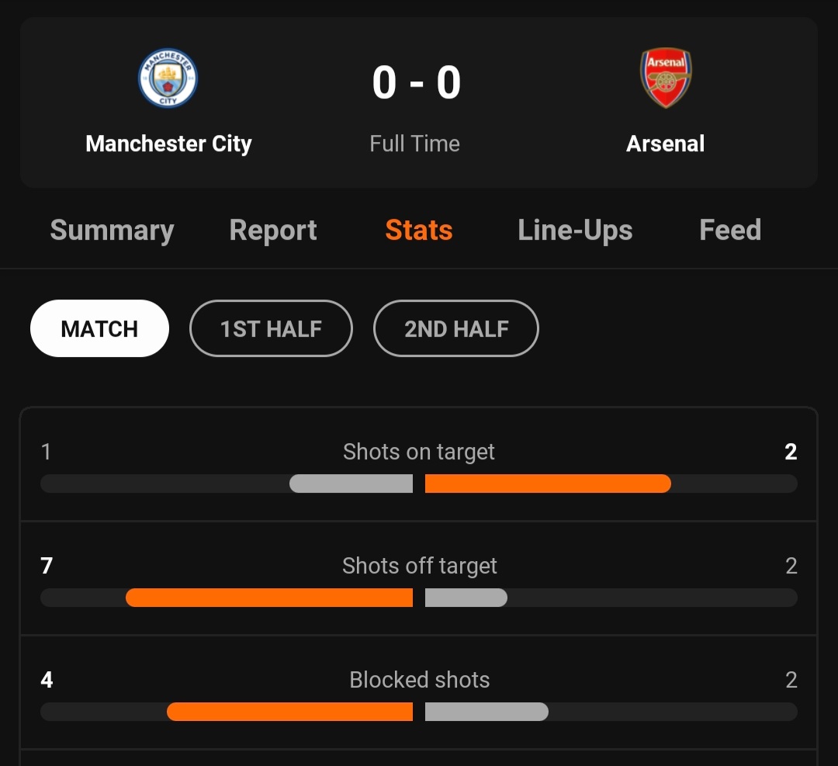Click the orange Shots off target bar
Screen dimensions: 838x766
(269, 597)
